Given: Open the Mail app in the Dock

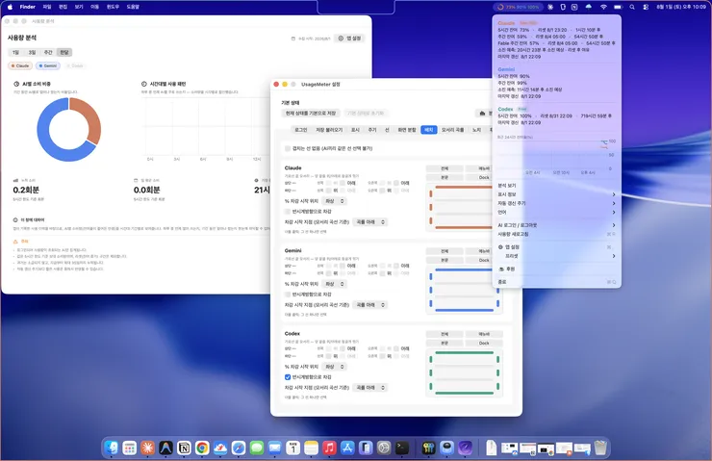Looking at the screenshot, I should pyautogui.click(x=275, y=448).
